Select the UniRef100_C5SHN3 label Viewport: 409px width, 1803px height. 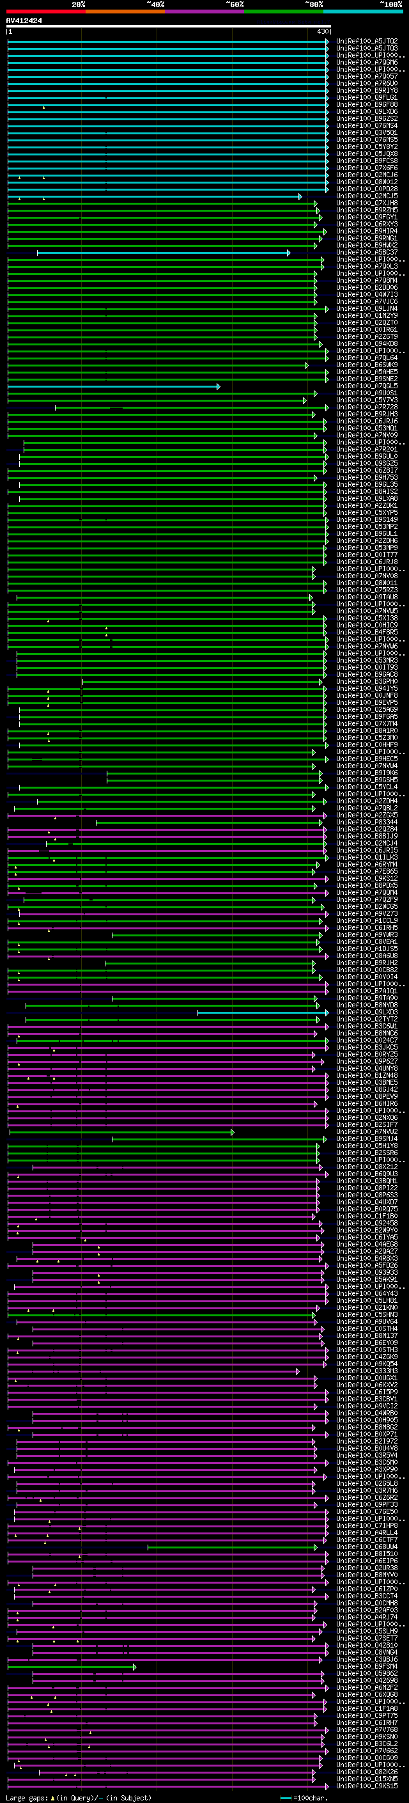(367, 1315)
